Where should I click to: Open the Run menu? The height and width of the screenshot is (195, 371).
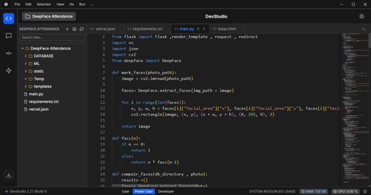pos(82,4)
